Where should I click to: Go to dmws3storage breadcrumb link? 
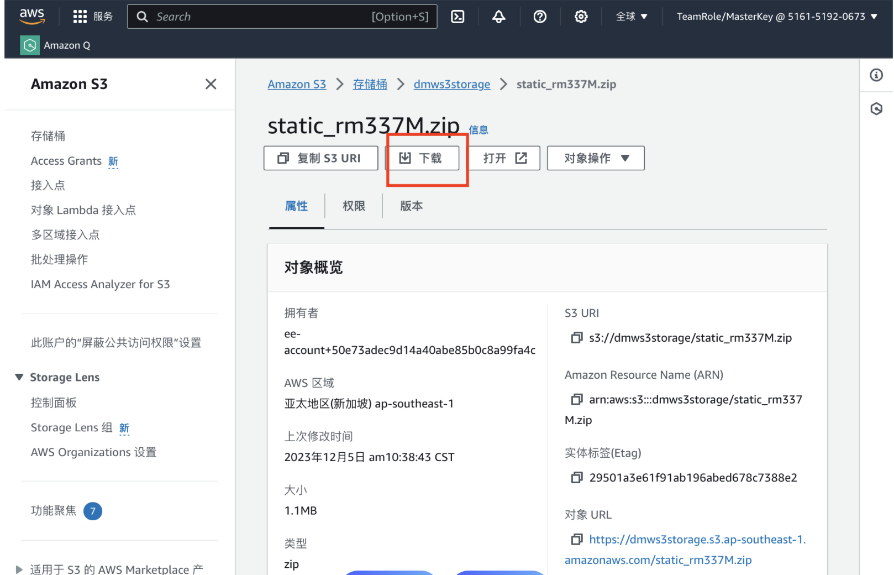pos(452,84)
